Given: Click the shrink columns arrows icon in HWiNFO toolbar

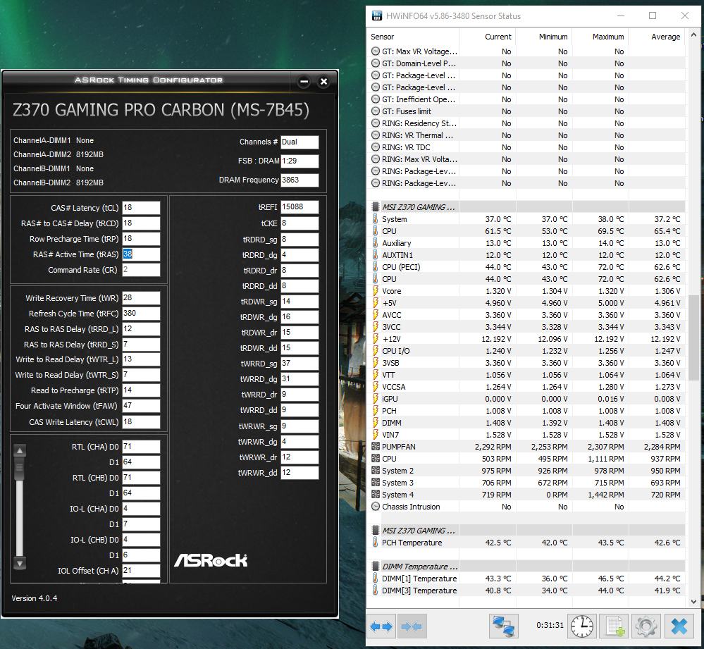Looking at the screenshot, I should click(412, 626).
